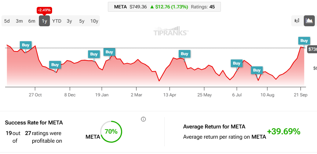
Task: Click the Buy marker before 10 Aug
Action: 257,70
